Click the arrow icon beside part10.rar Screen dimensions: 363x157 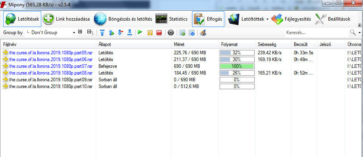click(6, 87)
